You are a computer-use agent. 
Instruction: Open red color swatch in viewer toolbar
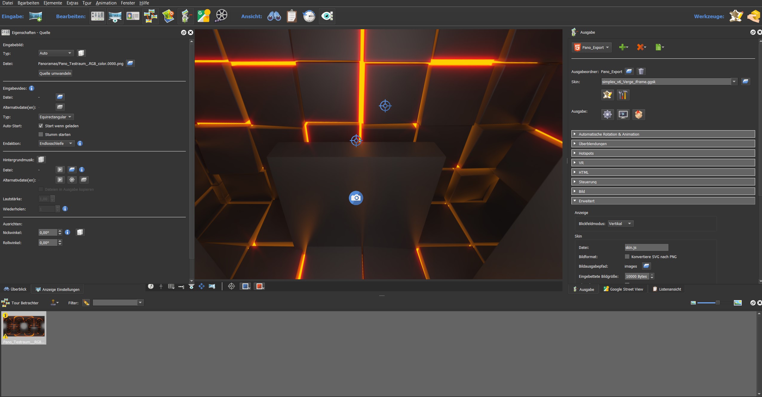pyautogui.click(x=259, y=286)
